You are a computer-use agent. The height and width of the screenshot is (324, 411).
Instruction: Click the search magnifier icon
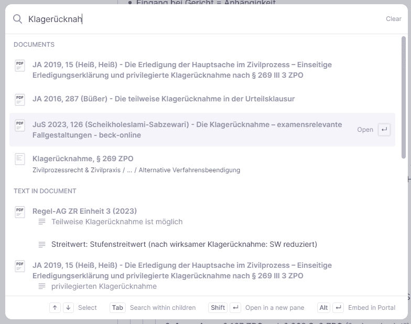(x=18, y=19)
